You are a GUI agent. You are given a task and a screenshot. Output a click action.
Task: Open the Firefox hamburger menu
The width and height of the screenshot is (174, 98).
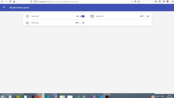(x=173, y=2)
